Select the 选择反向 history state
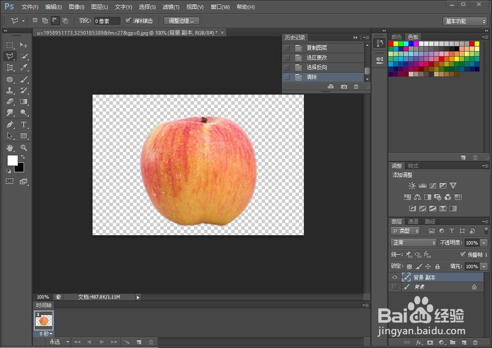 tap(323, 67)
